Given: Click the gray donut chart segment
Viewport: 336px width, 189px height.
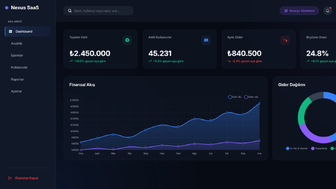Looking at the screenshot, I should (317, 96).
